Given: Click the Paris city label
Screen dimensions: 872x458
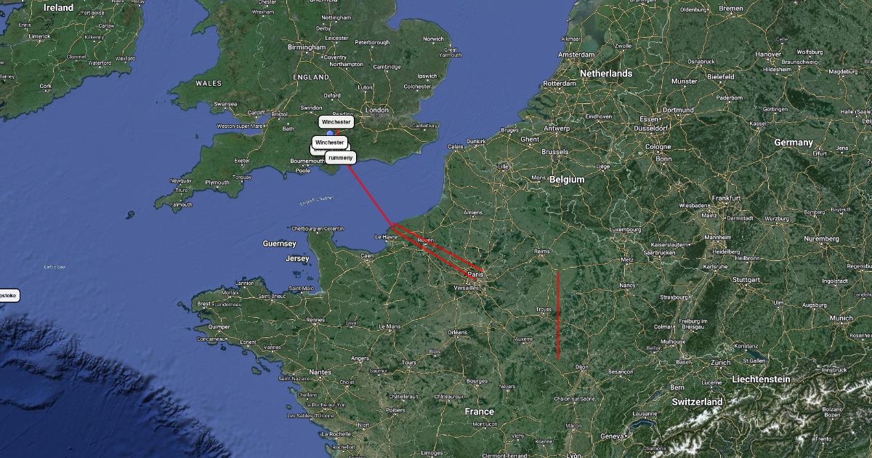Looking at the screenshot, I should (477, 275).
